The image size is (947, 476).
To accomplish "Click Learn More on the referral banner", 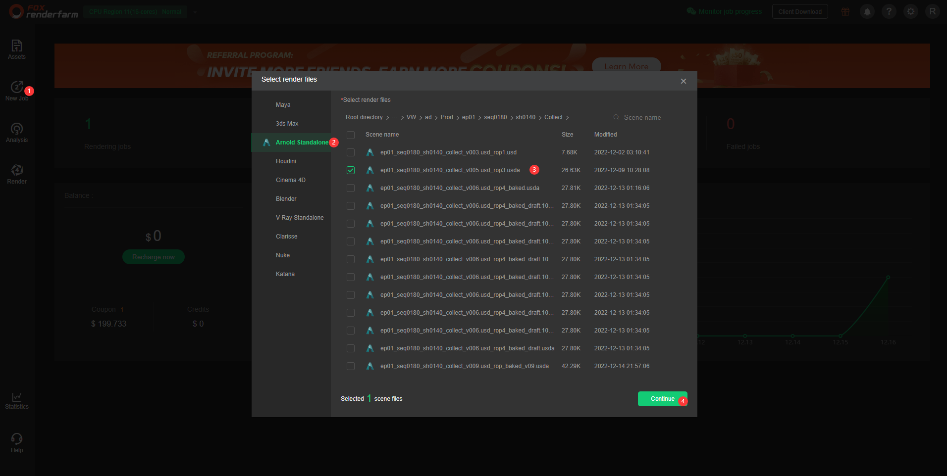I will click(627, 66).
